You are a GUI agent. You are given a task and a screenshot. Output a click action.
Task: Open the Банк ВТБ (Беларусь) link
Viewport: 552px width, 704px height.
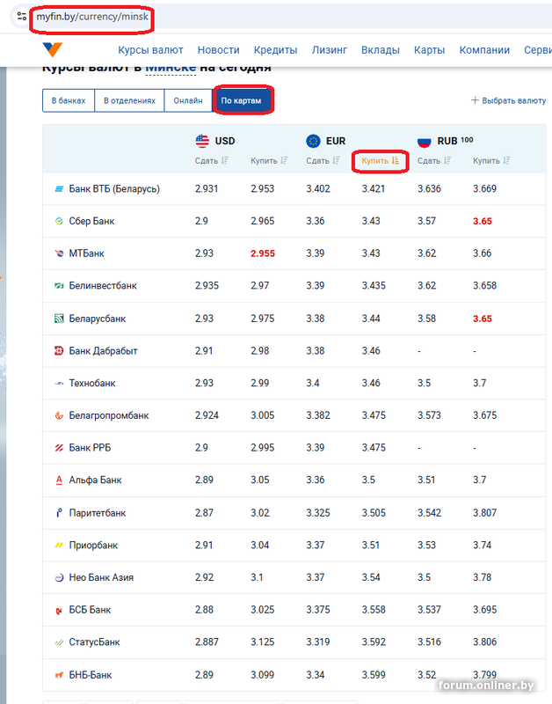tap(114, 189)
